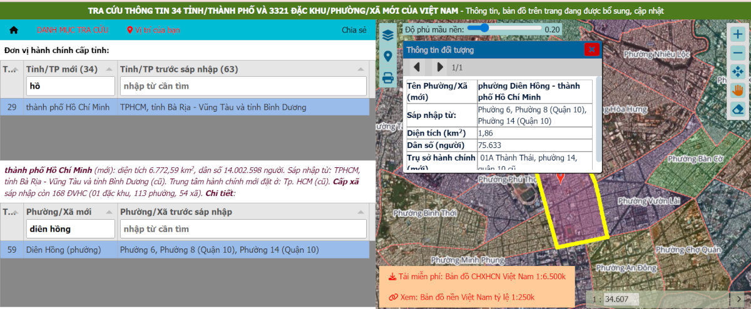Click the Chia sẻ share link
This screenshot has width=751, height=309.
pos(354,30)
